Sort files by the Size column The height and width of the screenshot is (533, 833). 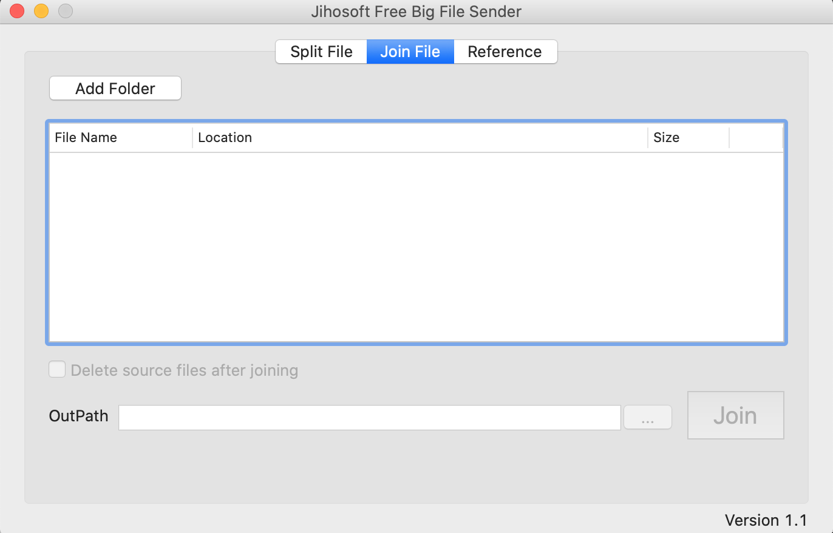pos(688,138)
